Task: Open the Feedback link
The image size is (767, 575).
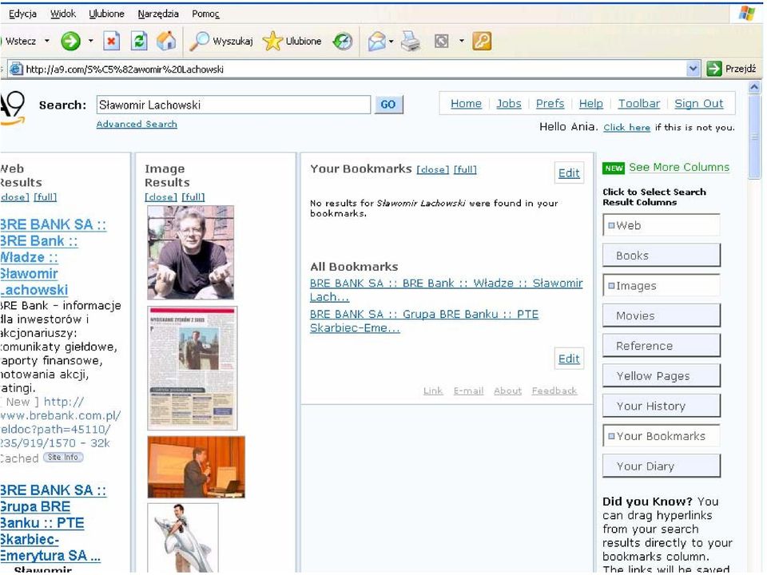Action: click(x=554, y=391)
